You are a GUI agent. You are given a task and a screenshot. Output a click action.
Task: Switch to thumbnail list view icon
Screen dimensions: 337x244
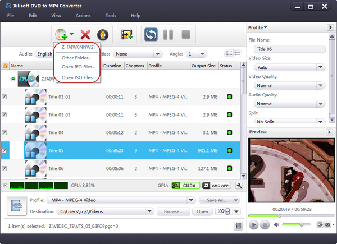point(229,53)
